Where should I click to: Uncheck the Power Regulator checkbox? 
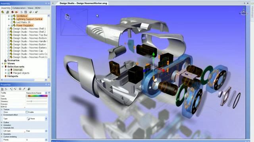coord(12,26)
